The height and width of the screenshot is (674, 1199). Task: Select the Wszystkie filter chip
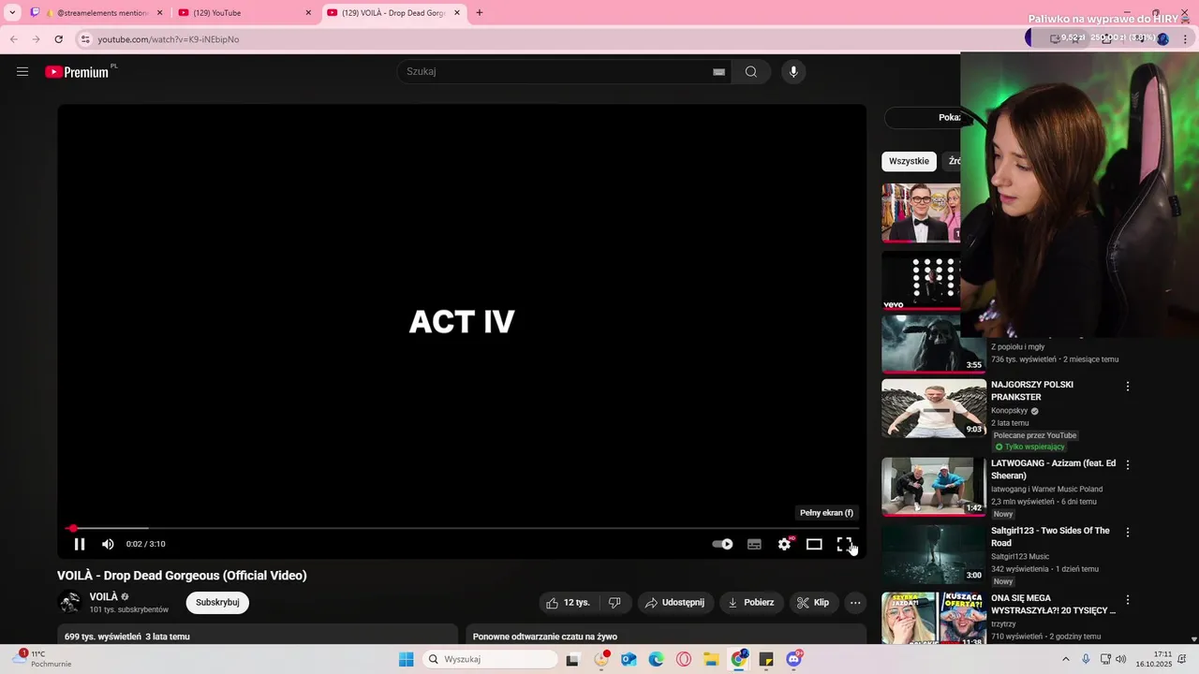tap(909, 161)
